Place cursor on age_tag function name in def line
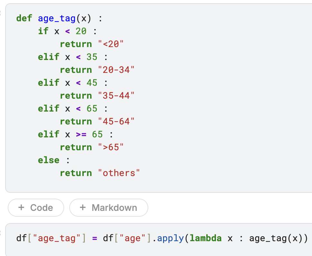The width and height of the screenshot is (312, 256). click(57, 18)
